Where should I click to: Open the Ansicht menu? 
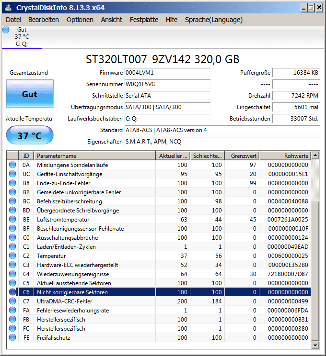point(112,20)
